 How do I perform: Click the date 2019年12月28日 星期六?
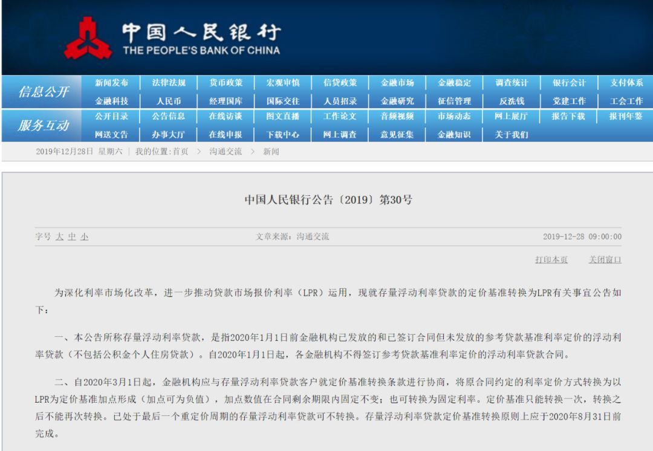tap(79, 152)
